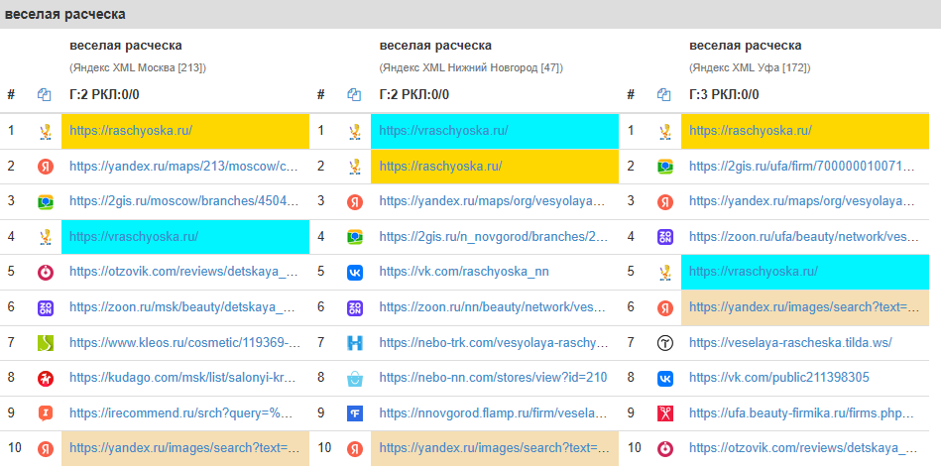This screenshot has height=470, width=941.
Task: Click the Яндекс XML Уфа [172] label
Action: pyautogui.click(x=751, y=68)
